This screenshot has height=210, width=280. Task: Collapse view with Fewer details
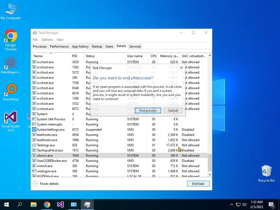click(46, 183)
